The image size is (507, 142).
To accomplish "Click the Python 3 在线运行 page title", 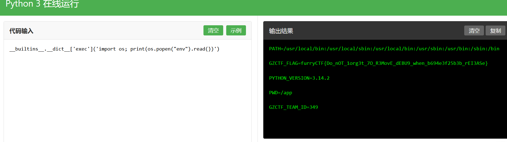I will click(42, 4).
